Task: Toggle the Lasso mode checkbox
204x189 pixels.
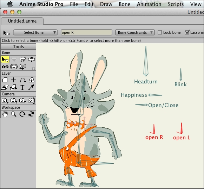Action: click(187, 32)
